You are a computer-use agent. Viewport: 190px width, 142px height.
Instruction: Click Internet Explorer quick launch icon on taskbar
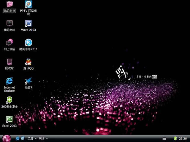pos(17,138)
